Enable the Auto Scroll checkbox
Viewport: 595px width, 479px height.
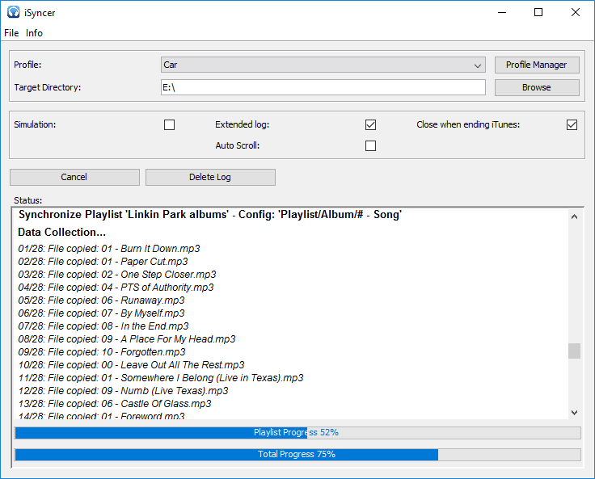pos(370,145)
